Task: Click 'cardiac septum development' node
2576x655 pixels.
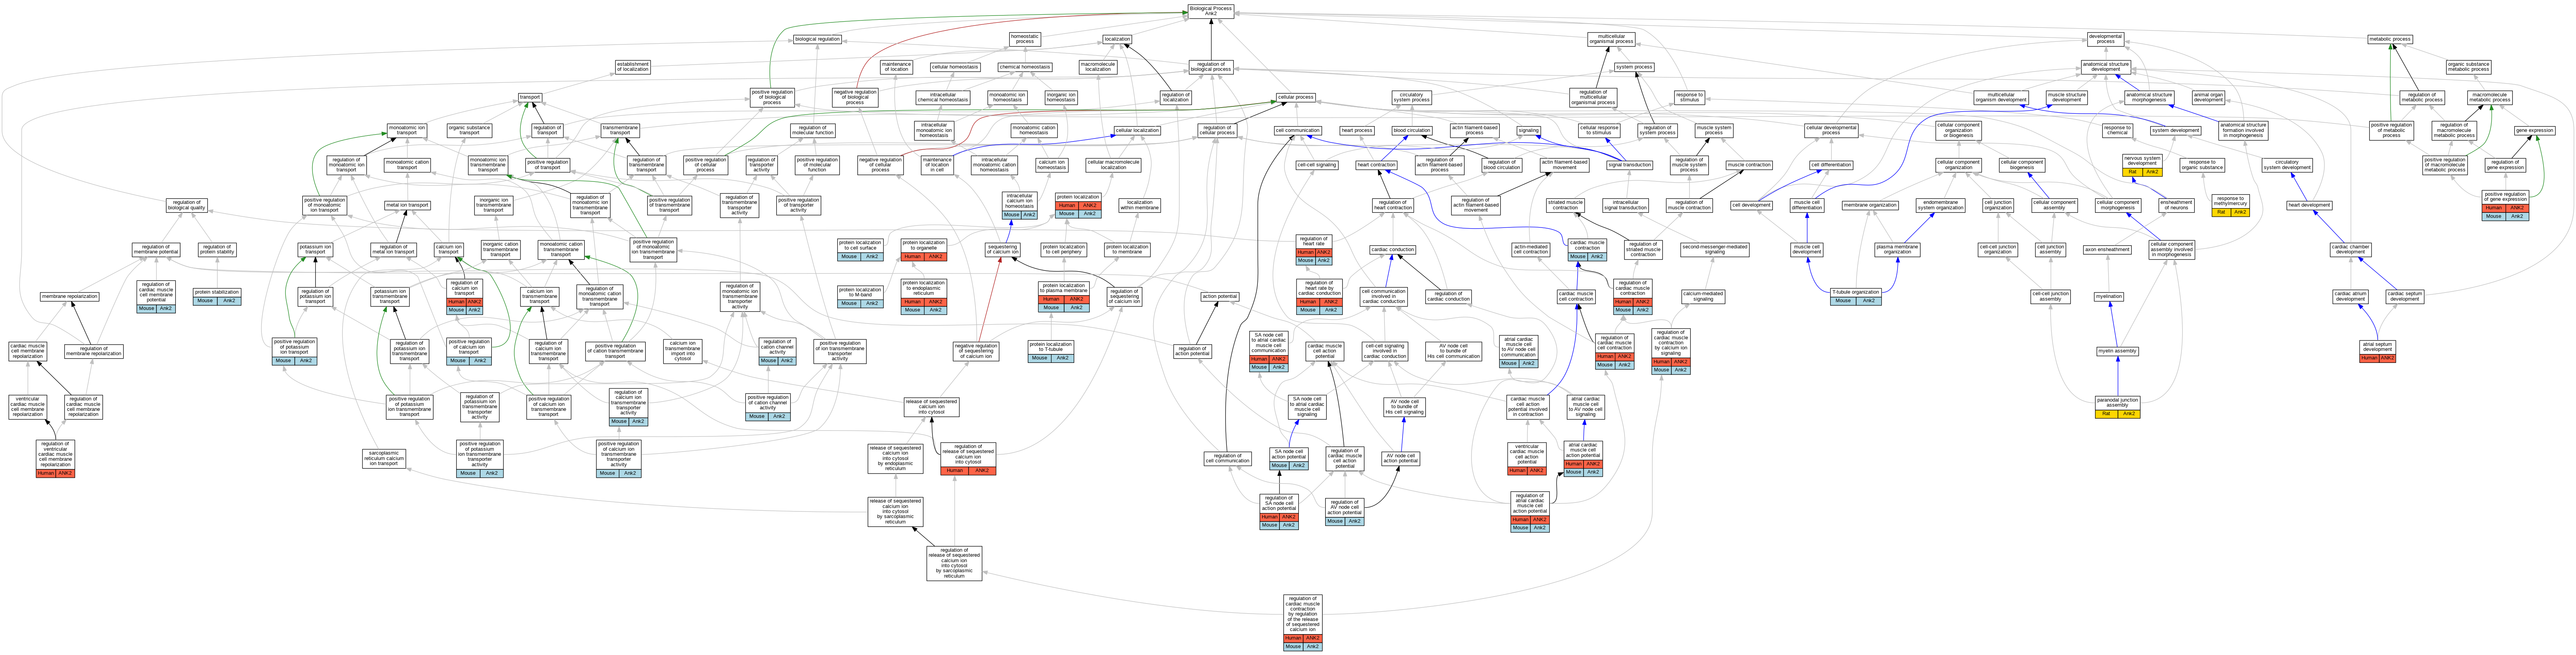Action: click(x=2405, y=296)
